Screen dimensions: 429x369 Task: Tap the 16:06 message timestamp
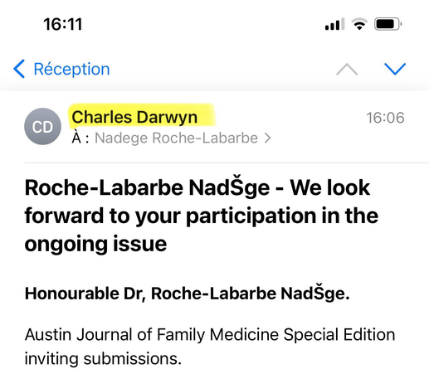point(385,118)
